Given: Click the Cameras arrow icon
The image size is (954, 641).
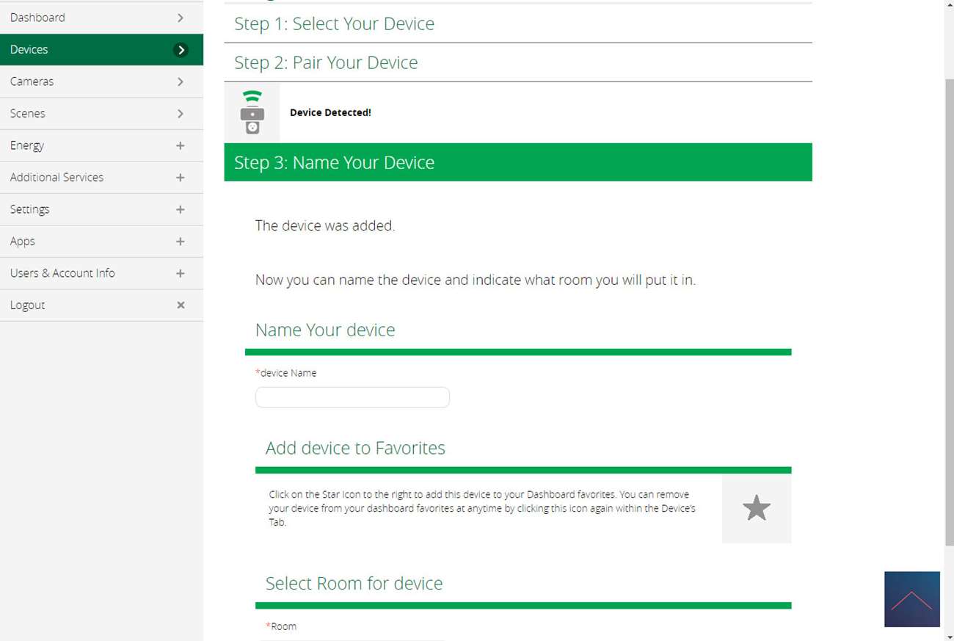Looking at the screenshot, I should (x=181, y=82).
